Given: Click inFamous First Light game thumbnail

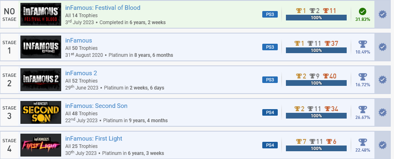Looking at the screenshot, I should (41, 145).
